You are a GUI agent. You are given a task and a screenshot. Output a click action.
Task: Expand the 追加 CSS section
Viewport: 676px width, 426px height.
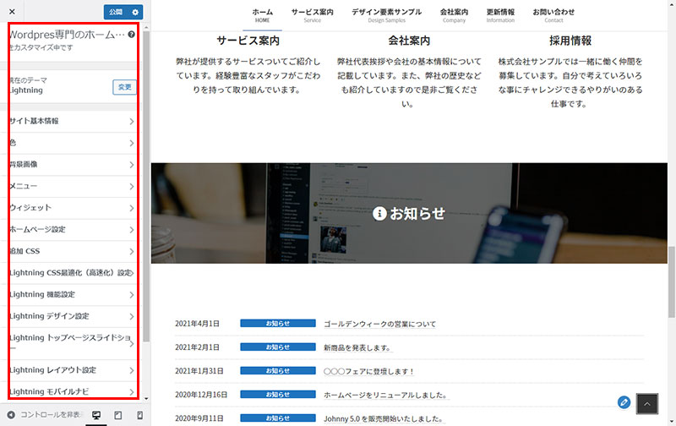(72, 251)
